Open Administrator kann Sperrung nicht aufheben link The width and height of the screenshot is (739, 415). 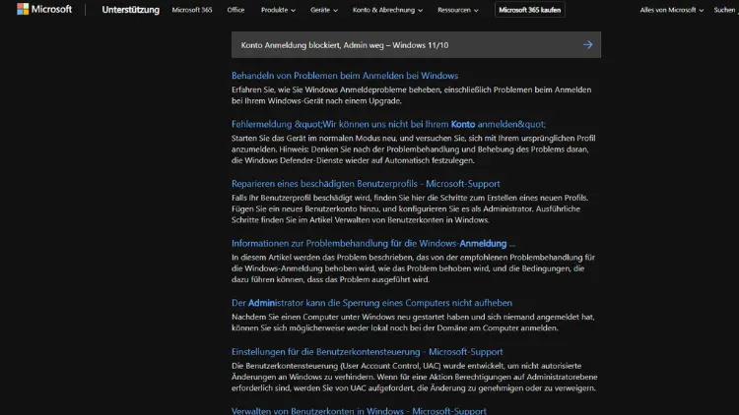[371, 303]
